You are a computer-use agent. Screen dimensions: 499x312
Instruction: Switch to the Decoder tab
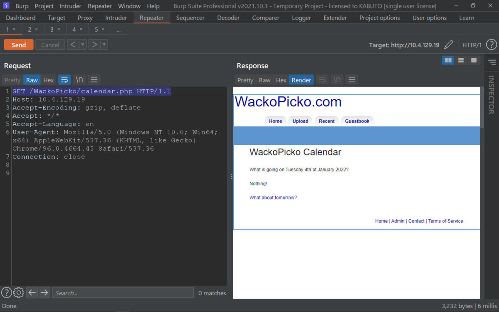[x=228, y=18]
